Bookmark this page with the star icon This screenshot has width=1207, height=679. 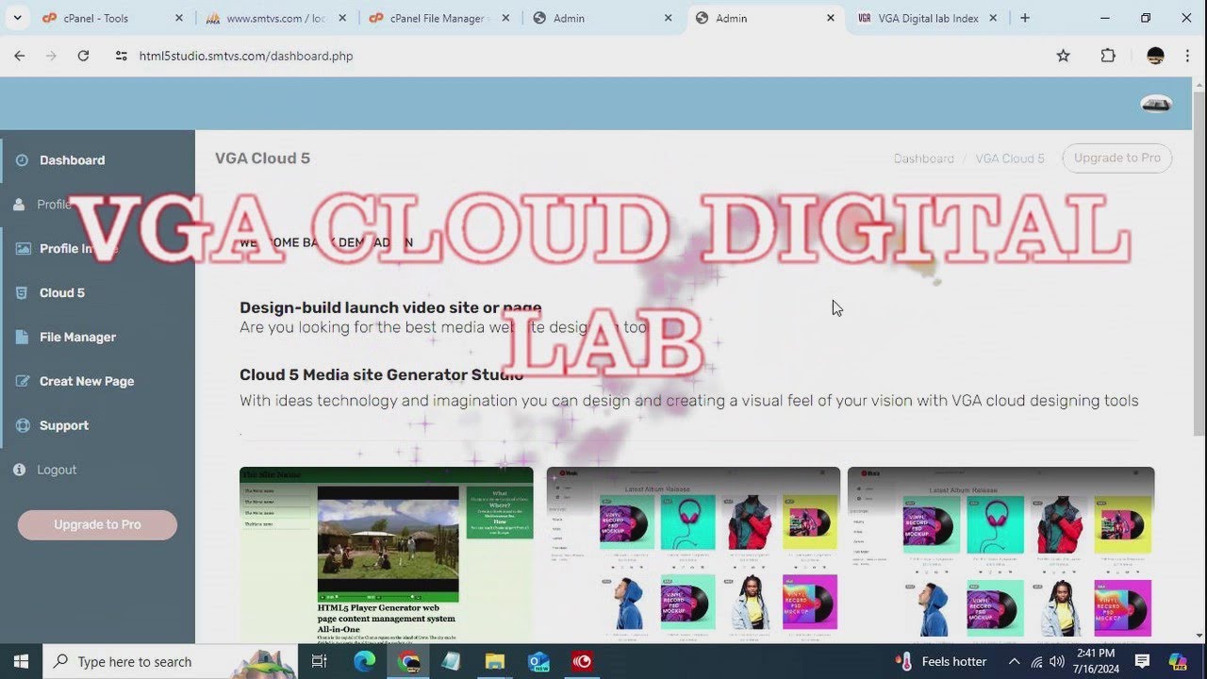1064,56
